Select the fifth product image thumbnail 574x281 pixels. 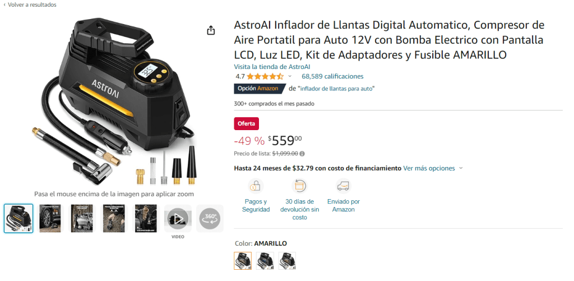pos(146,218)
